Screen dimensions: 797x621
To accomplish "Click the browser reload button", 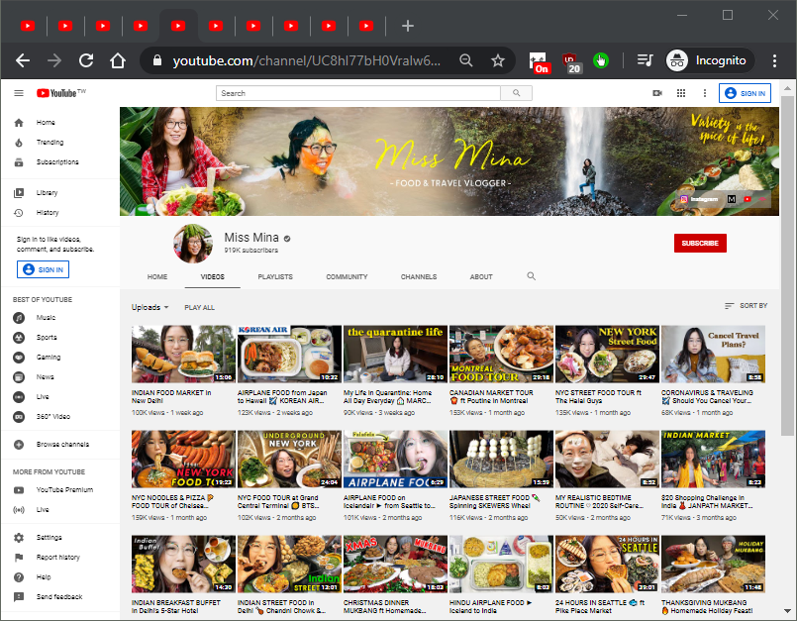I will coord(86,61).
